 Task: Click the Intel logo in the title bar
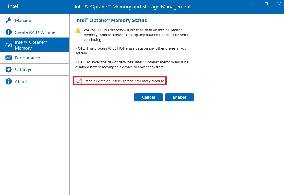click(13, 6)
